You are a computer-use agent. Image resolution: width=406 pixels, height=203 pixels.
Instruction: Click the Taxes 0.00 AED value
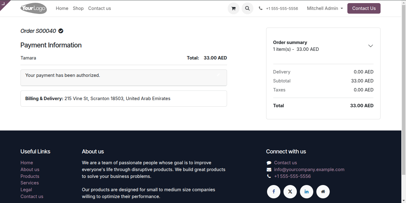point(364,90)
